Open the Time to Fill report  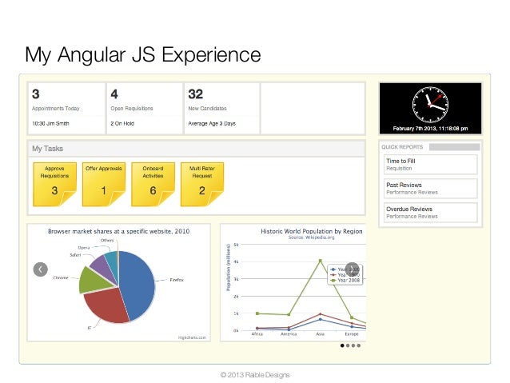click(430, 165)
